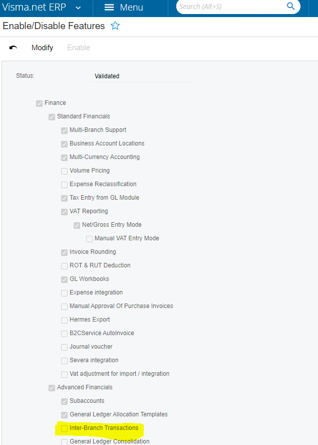Enable Manual Approval Of Purchase Invoices
This screenshot has height=445, width=318.
coord(64,306)
